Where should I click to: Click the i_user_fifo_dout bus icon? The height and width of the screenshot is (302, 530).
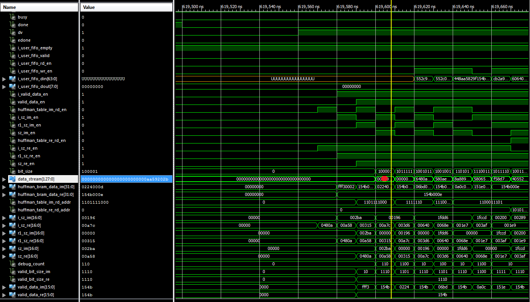click(x=12, y=86)
